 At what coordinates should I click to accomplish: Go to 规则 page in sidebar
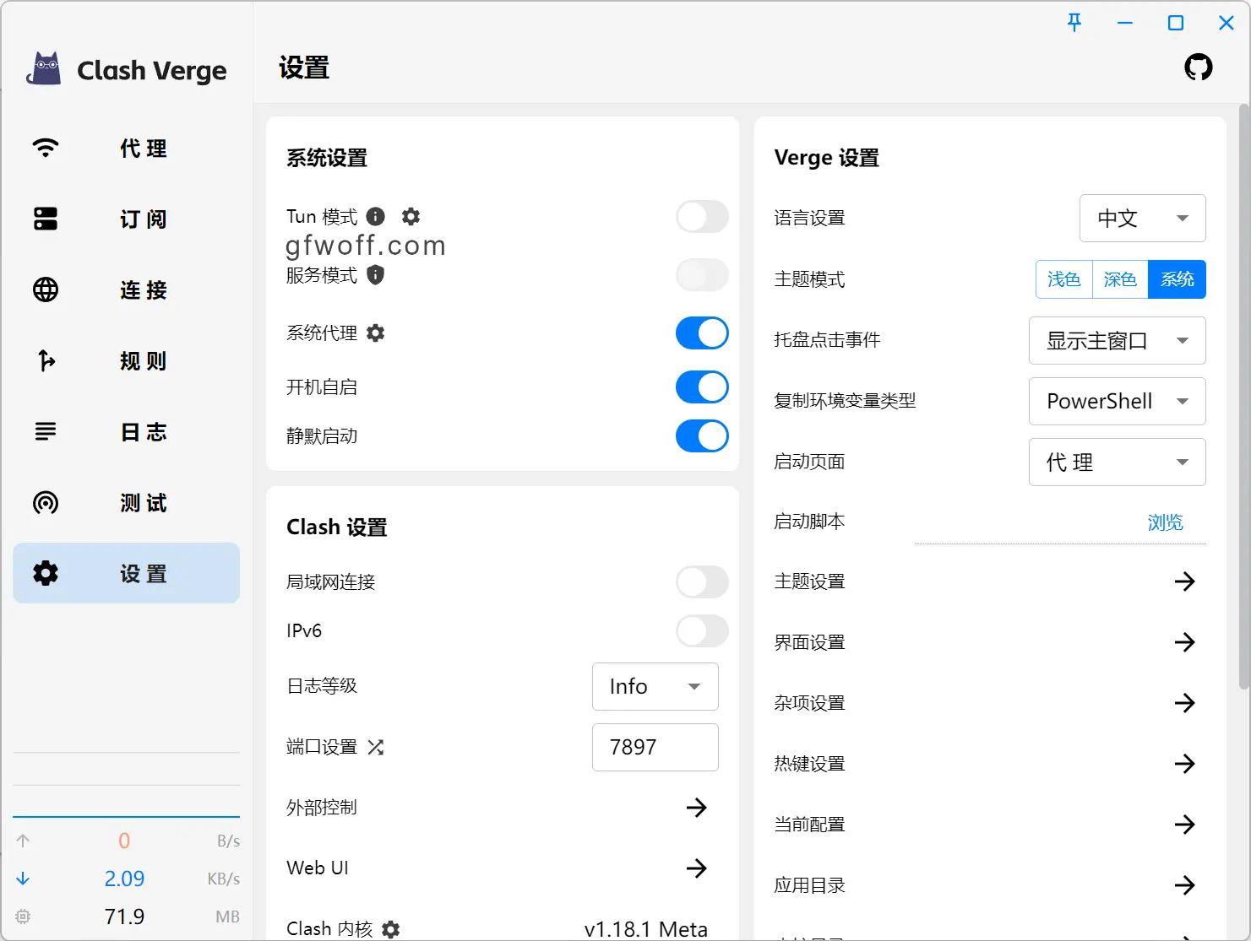(x=127, y=361)
